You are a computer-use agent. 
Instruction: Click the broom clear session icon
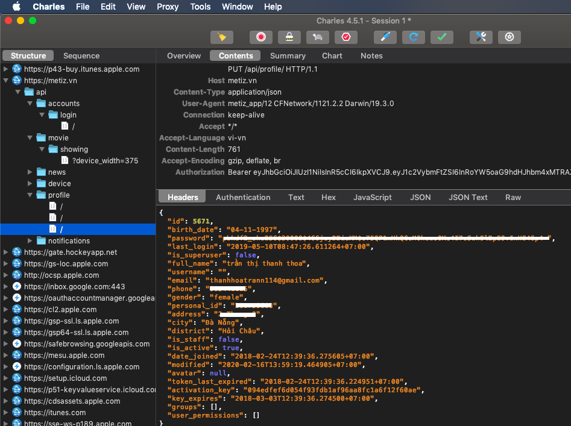tap(222, 37)
